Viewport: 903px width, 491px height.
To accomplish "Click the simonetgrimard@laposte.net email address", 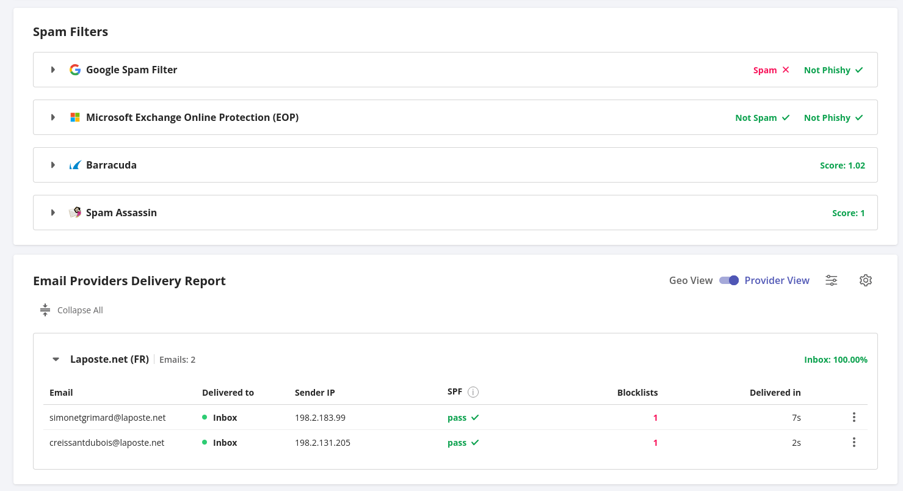I will coord(107,418).
